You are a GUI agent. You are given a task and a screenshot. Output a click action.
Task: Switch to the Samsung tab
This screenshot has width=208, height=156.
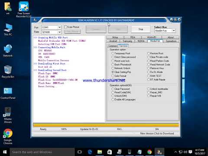point(127,41)
